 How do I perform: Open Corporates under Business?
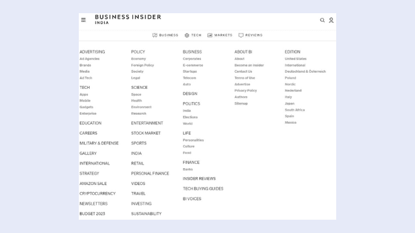coord(192,59)
